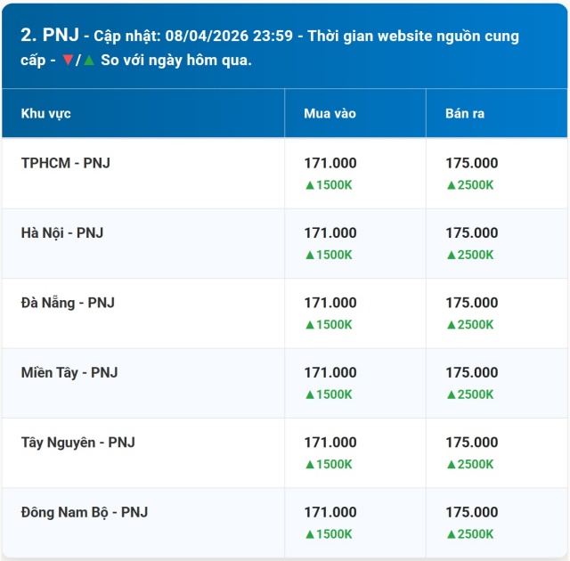Select the "Hà Nội - PNJ" region label
The image size is (570, 561).
(62, 232)
